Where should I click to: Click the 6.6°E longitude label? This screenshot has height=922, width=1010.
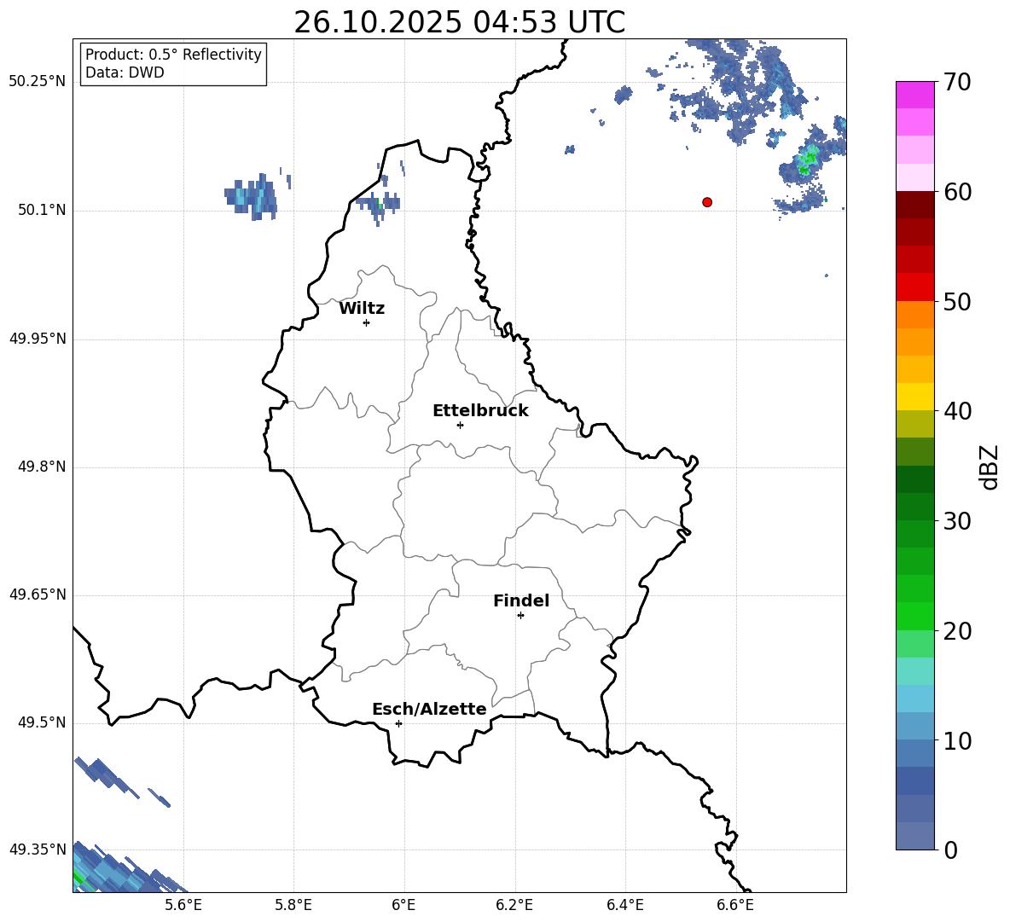[735, 905]
